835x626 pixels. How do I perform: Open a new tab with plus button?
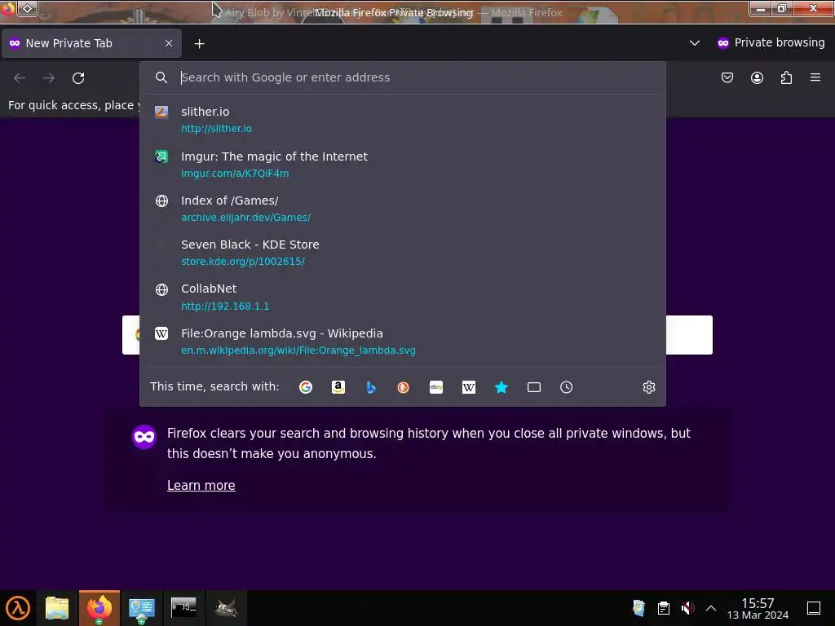click(x=199, y=44)
